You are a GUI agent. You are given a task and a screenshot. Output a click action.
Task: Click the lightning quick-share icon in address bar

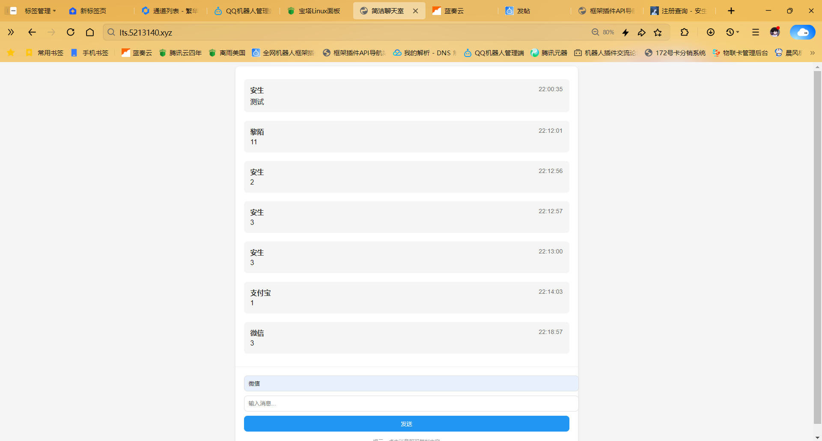tap(625, 32)
